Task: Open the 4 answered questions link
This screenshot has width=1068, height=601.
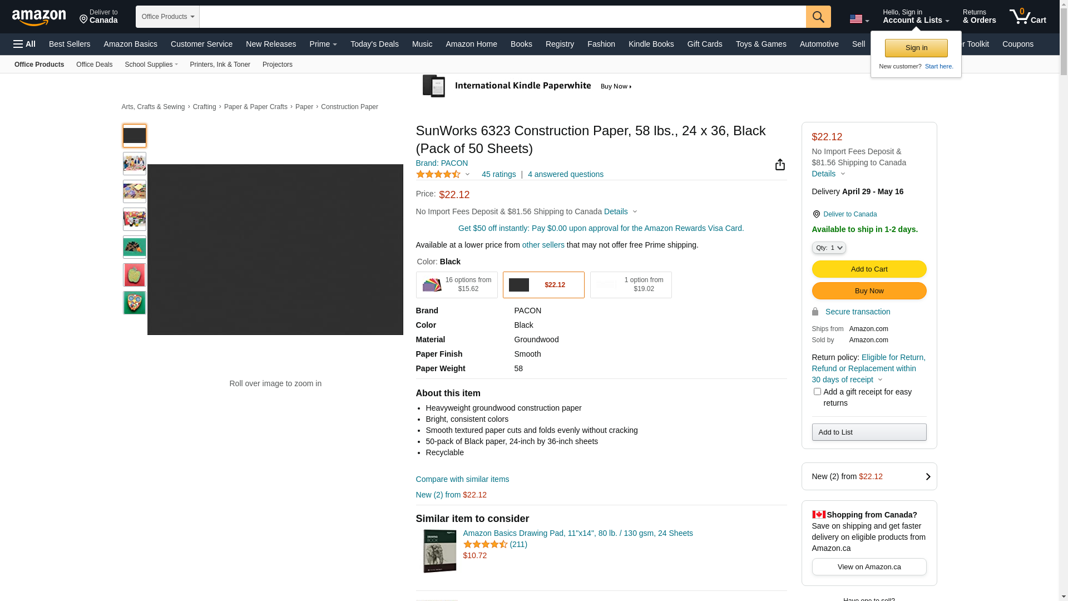Action: pyautogui.click(x=565, y=175)
